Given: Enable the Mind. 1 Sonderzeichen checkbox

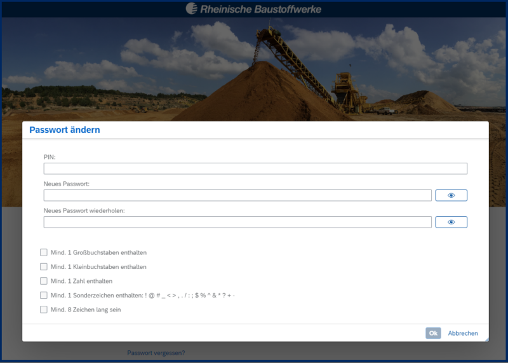Looking at the screenshot, I should point(44,296).
